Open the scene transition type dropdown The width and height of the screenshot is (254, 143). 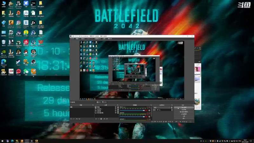tap(162, 107)
